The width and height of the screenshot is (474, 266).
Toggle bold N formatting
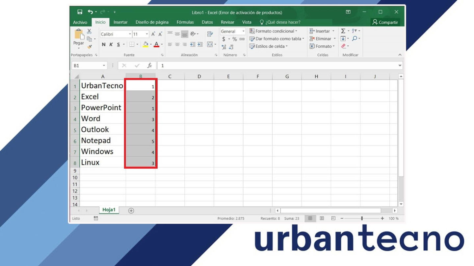point(104,44)
